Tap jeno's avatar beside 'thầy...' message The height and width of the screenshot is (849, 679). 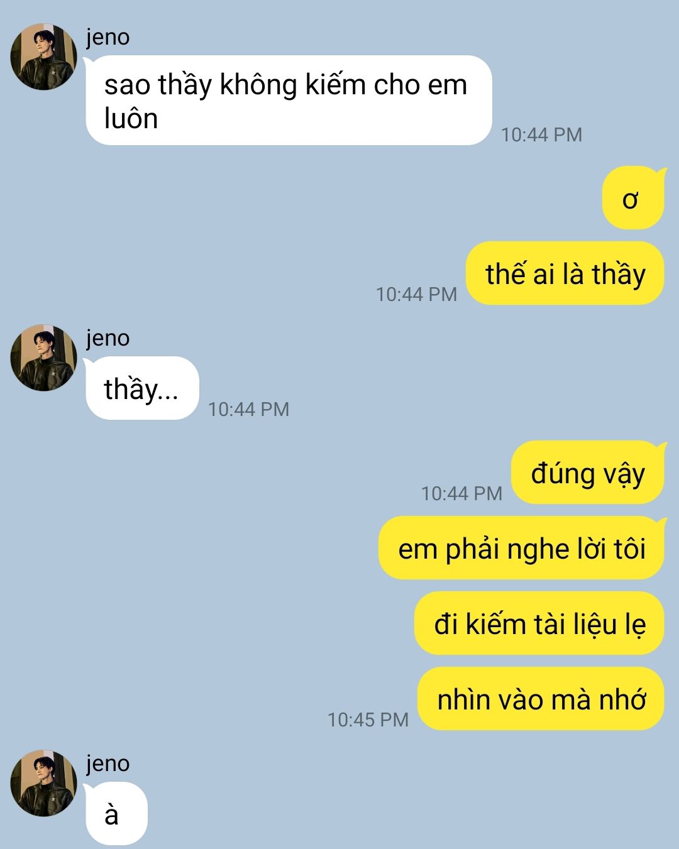pyautogui.click(x=43, y=358)
